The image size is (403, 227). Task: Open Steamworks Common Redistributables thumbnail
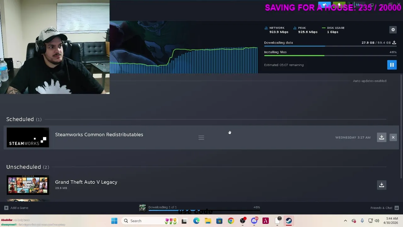(x=28, y=137)
